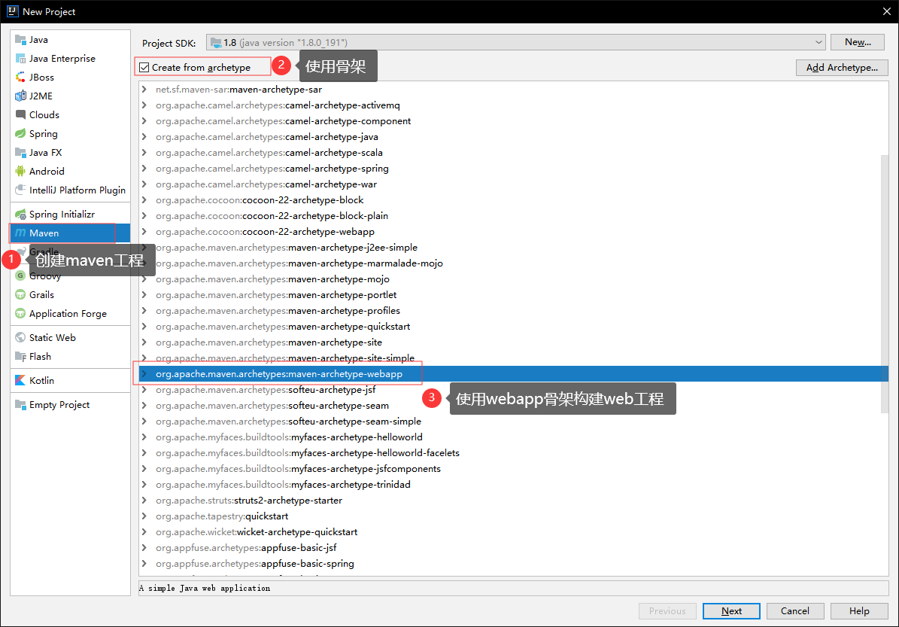
Task: Click the Groovy G icon
Action: tap(20, 276)
